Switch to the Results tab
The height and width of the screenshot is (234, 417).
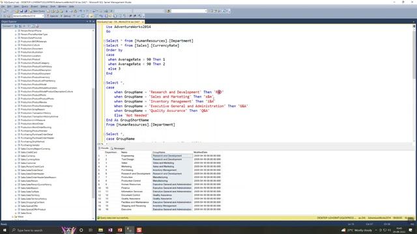103,148
